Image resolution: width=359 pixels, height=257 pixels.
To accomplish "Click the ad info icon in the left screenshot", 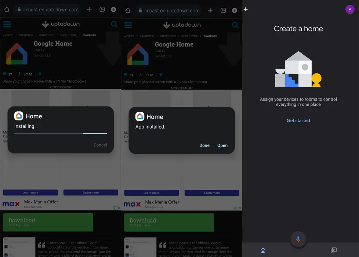I will coord(115,208).
